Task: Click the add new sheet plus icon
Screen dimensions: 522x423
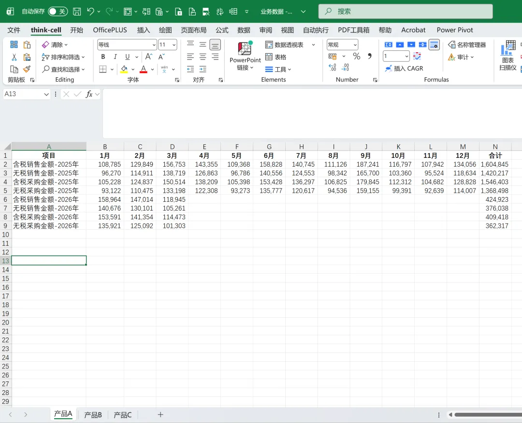Action: [160, 415]
